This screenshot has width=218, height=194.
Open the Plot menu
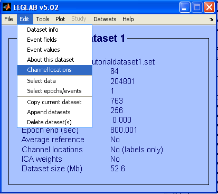tap(60, 19)
